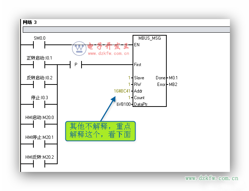Click the SM0.0 normally open contact

click(39, 45)
